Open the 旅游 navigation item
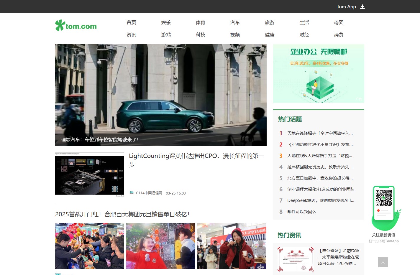Screen dimensions: 420x275 (x=270, y=22)
